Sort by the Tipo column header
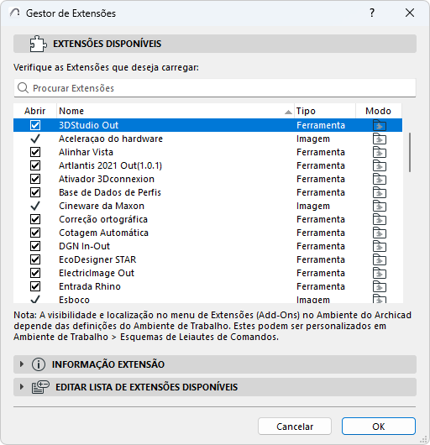Image resolution: width=430 pixels, height=445 pixels. [325, 111]
